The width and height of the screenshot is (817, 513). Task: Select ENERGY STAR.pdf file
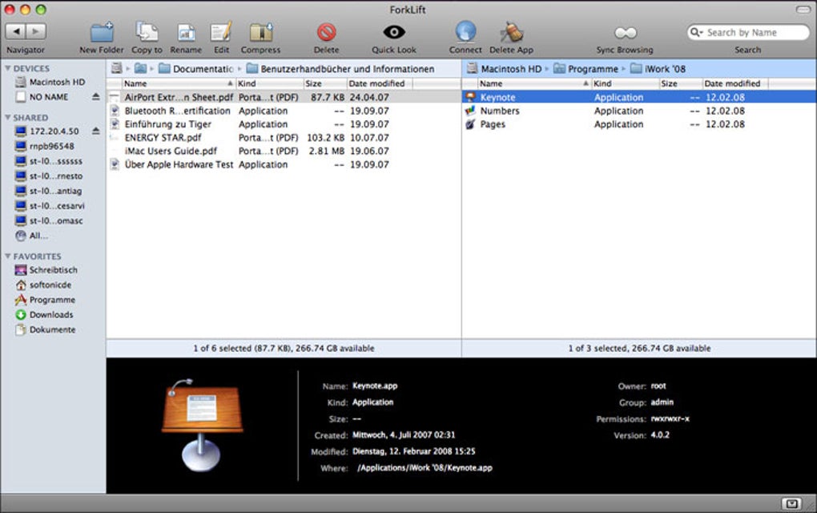[x=284, y=138]
